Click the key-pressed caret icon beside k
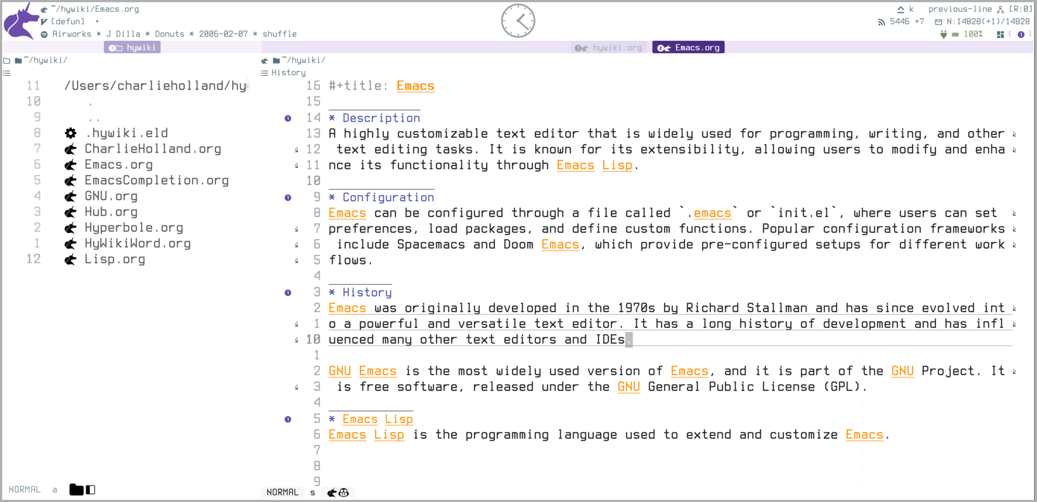Image resolution: width=1037 pixels, height=502 pixels. [x=901, y=9]
